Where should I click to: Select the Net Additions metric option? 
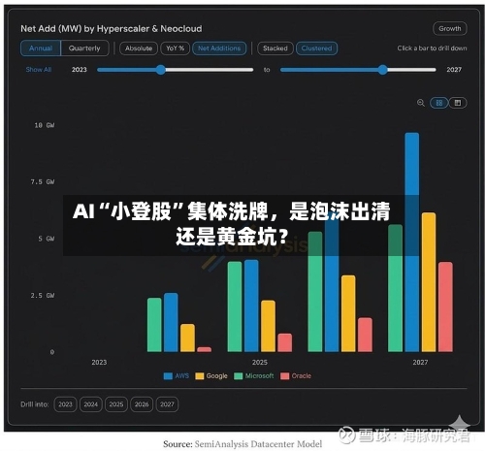pyautogui.click(x=219, y=48)
